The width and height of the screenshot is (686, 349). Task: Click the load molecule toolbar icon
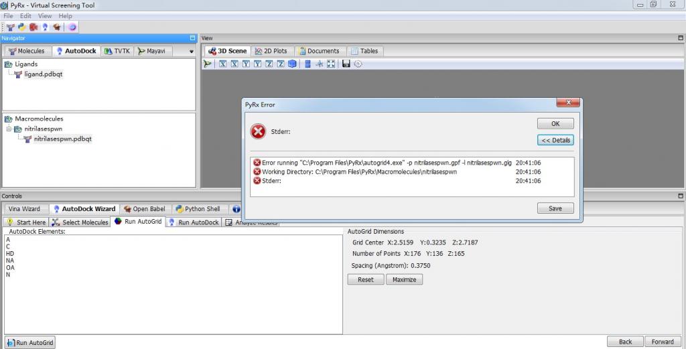[x=11, y=27]
